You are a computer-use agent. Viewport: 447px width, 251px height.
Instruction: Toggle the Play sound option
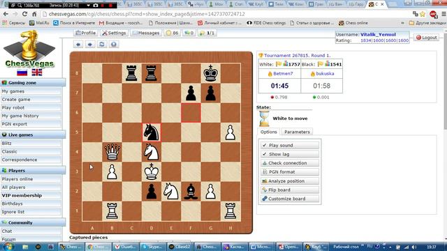coord(290,145)
